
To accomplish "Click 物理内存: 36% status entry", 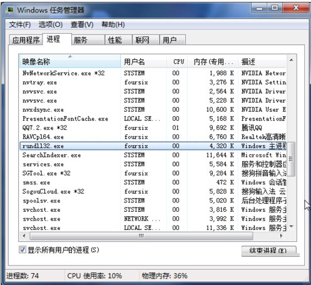I will (165, 276).
